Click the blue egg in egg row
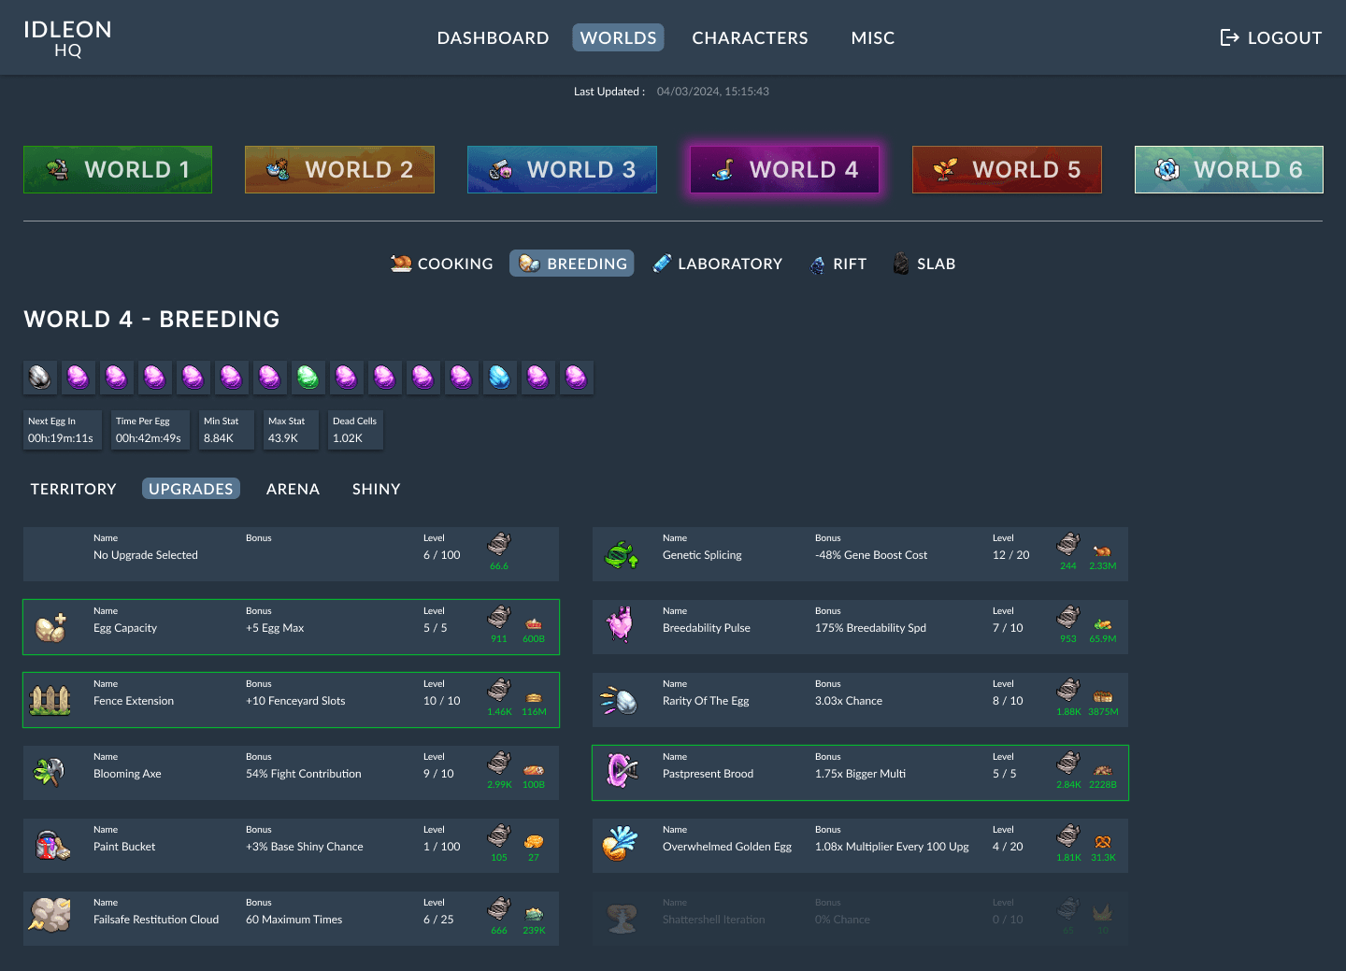Image resolution: width=1346 pixels, height=971 pixels. click(x=500, y=378)
